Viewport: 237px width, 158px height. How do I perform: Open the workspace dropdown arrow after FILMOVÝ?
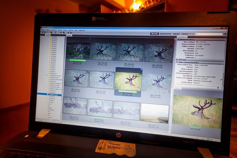click(x=190, y=34)
